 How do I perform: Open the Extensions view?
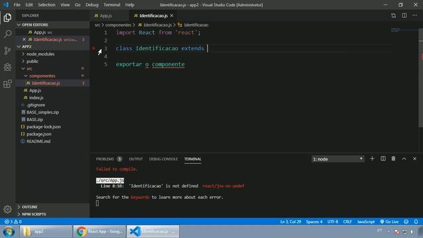point(7,84)
